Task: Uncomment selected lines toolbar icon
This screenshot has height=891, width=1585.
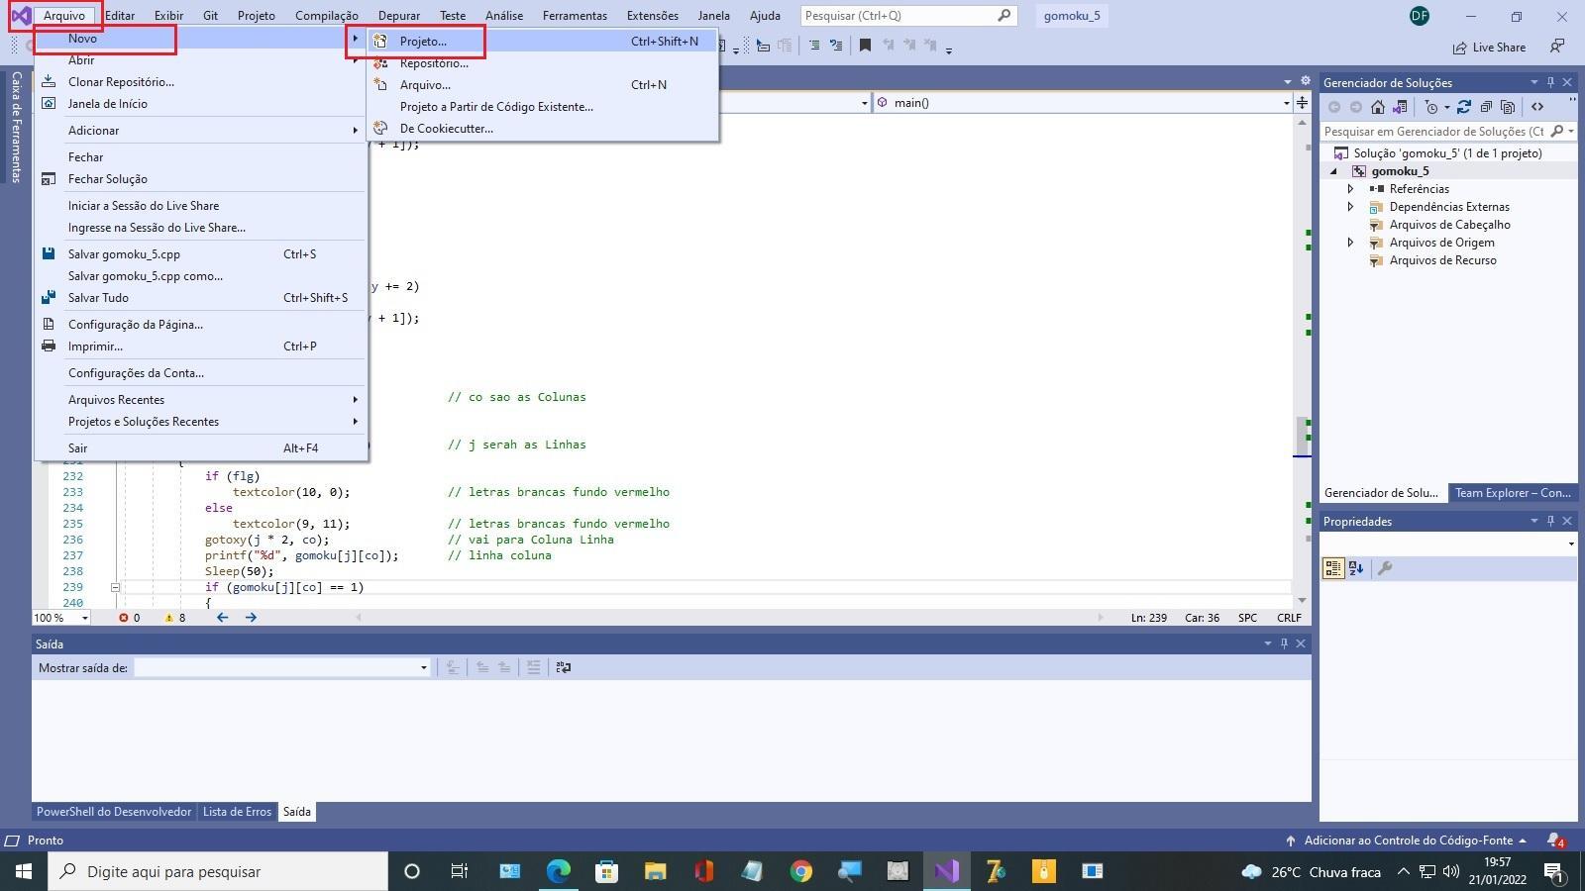Action: click(836, 46)
